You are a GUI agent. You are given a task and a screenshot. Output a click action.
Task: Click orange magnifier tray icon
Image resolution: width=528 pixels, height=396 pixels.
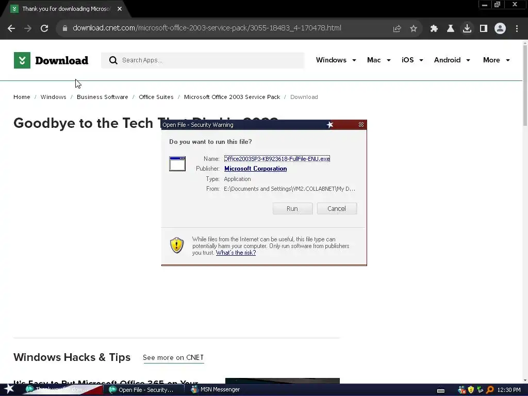(490, 390)
